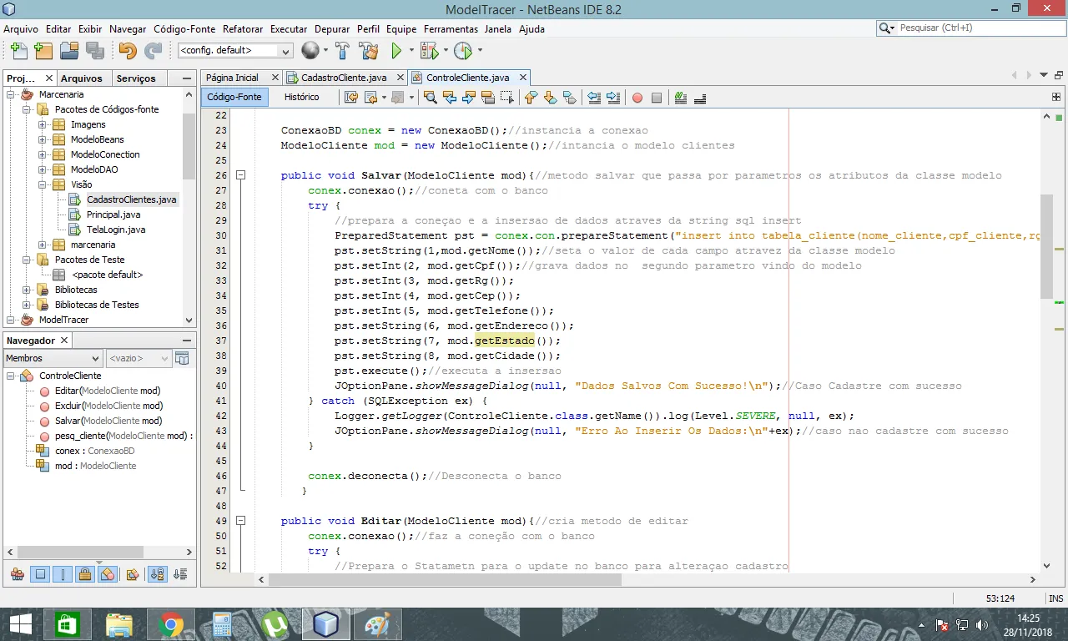Select the Código-Fonte view button
Screen dimensions: 1068x641
(234, 97)
